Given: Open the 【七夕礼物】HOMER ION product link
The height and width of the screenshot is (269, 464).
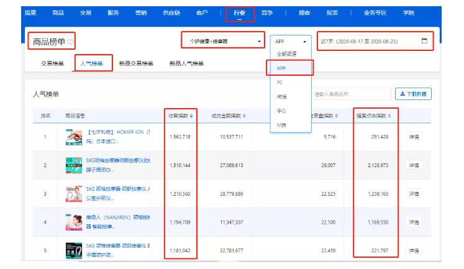Looking at the screenshot, I should coord(118,137).
